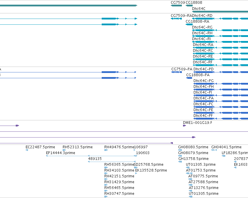Choose the RH31429.5prime EST label
The width and height of the screenshot is (248, 198).
tap(119, 182)
